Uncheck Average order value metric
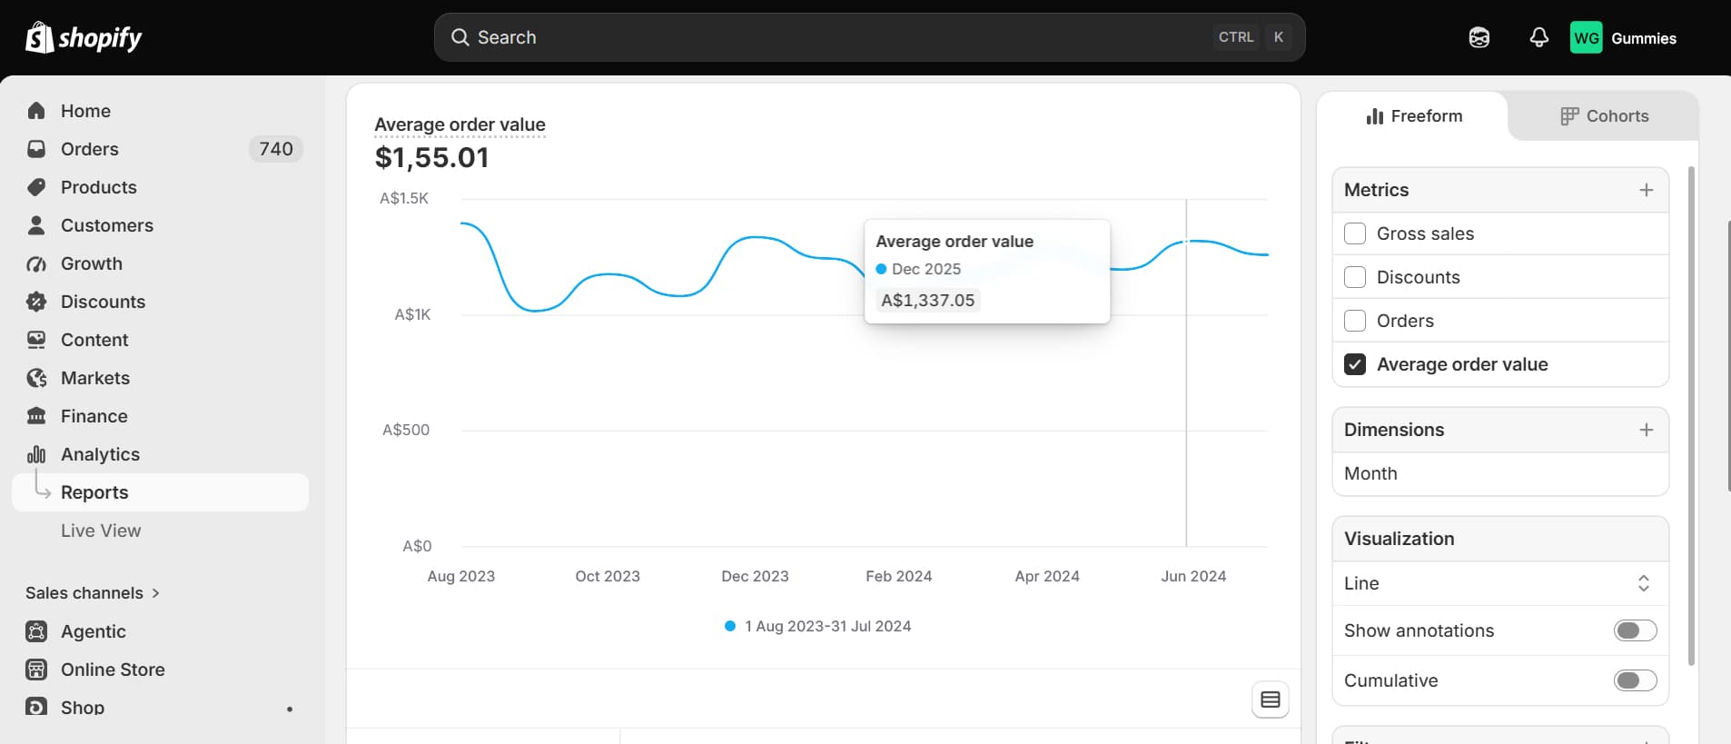The image size is (1731, 744). click(1355, 364)
